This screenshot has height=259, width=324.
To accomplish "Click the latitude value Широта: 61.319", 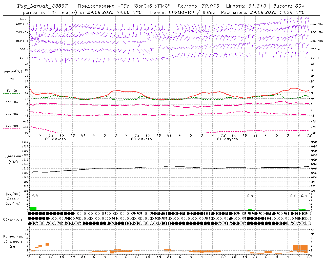I will click(x=246, y=6).
